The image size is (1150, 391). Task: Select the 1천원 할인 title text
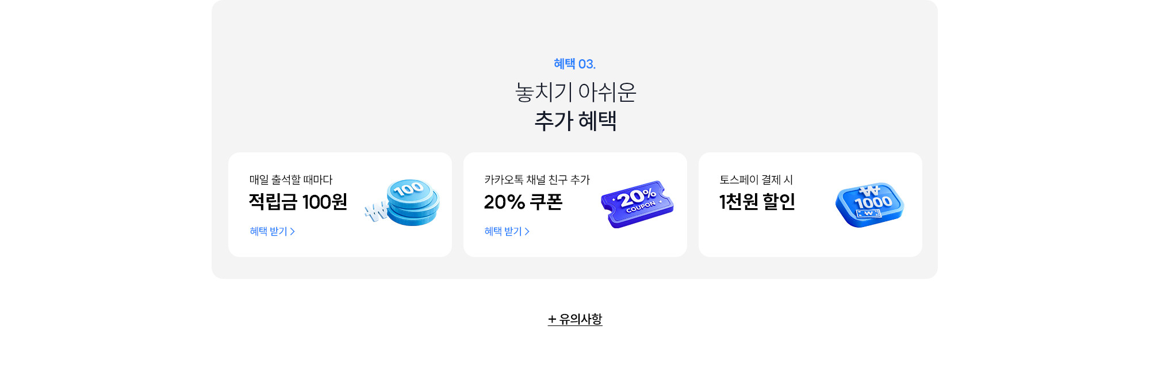pyautogui.click(x=757, y=202)
